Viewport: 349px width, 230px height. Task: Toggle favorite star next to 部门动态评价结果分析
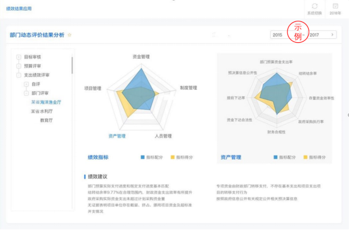(69, 35)
